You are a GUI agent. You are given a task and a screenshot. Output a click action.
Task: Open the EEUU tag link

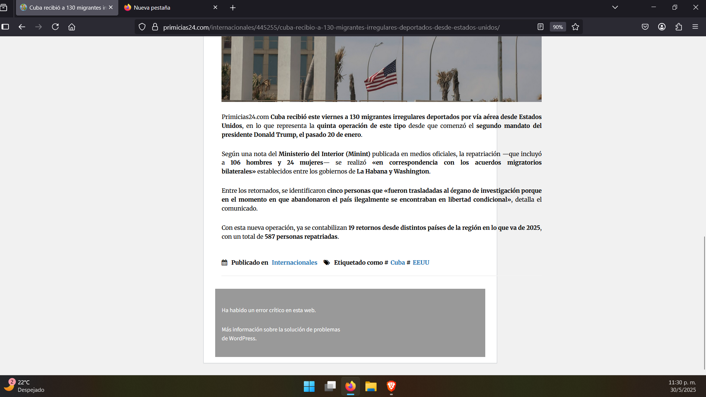coord(421,262)
